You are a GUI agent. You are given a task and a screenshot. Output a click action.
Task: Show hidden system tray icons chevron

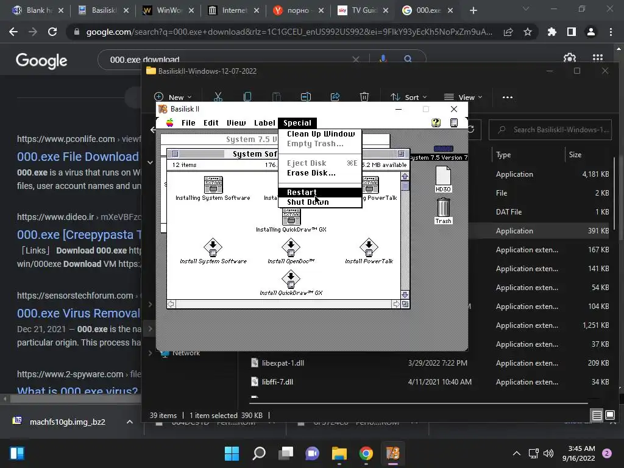pyautogui.click(x=517, y=453)
